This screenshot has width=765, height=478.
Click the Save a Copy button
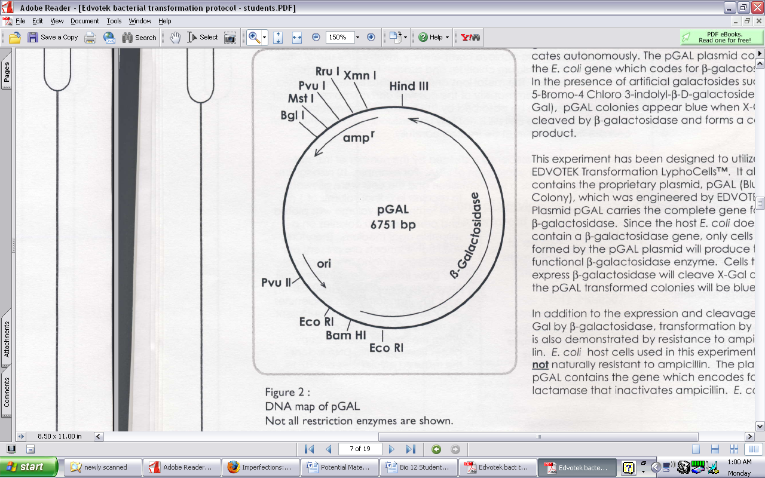click(53, 37)
